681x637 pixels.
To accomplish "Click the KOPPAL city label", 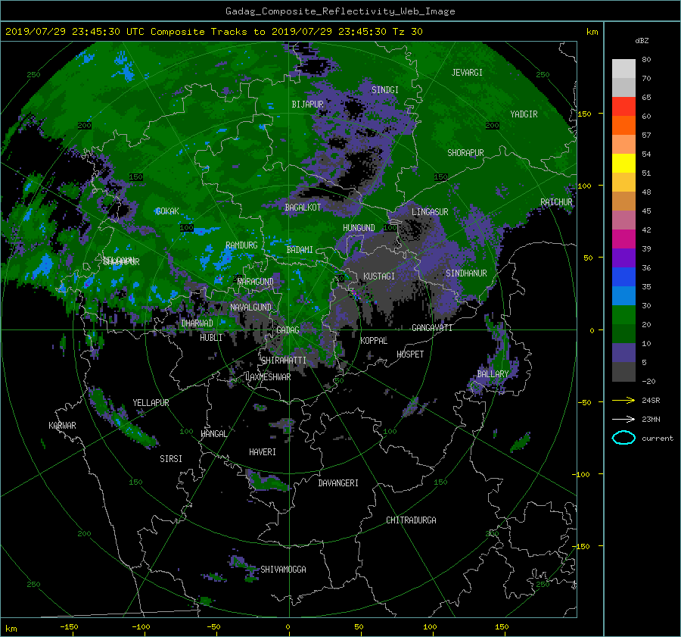I will point(374,341).
